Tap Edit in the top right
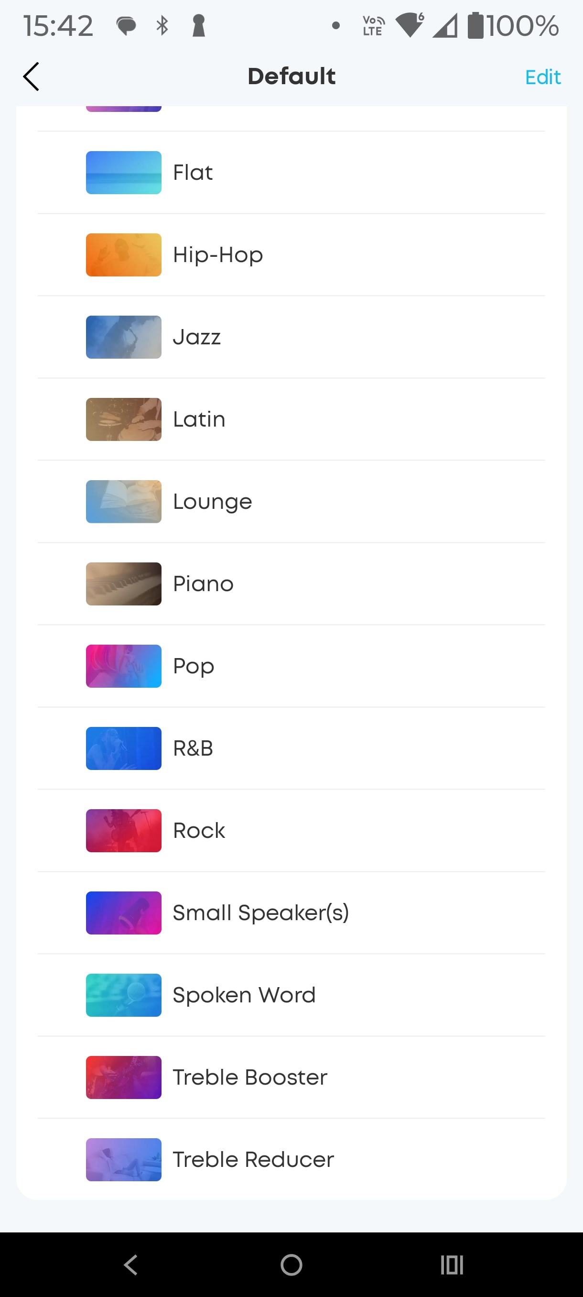 pyautogui.click(x=542, y=77)
